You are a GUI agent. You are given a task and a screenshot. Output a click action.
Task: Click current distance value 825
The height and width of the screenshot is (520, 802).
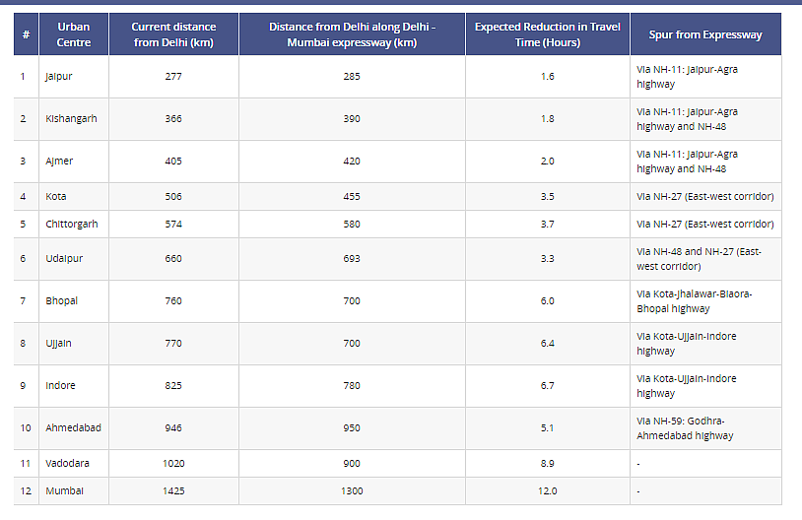173,385
